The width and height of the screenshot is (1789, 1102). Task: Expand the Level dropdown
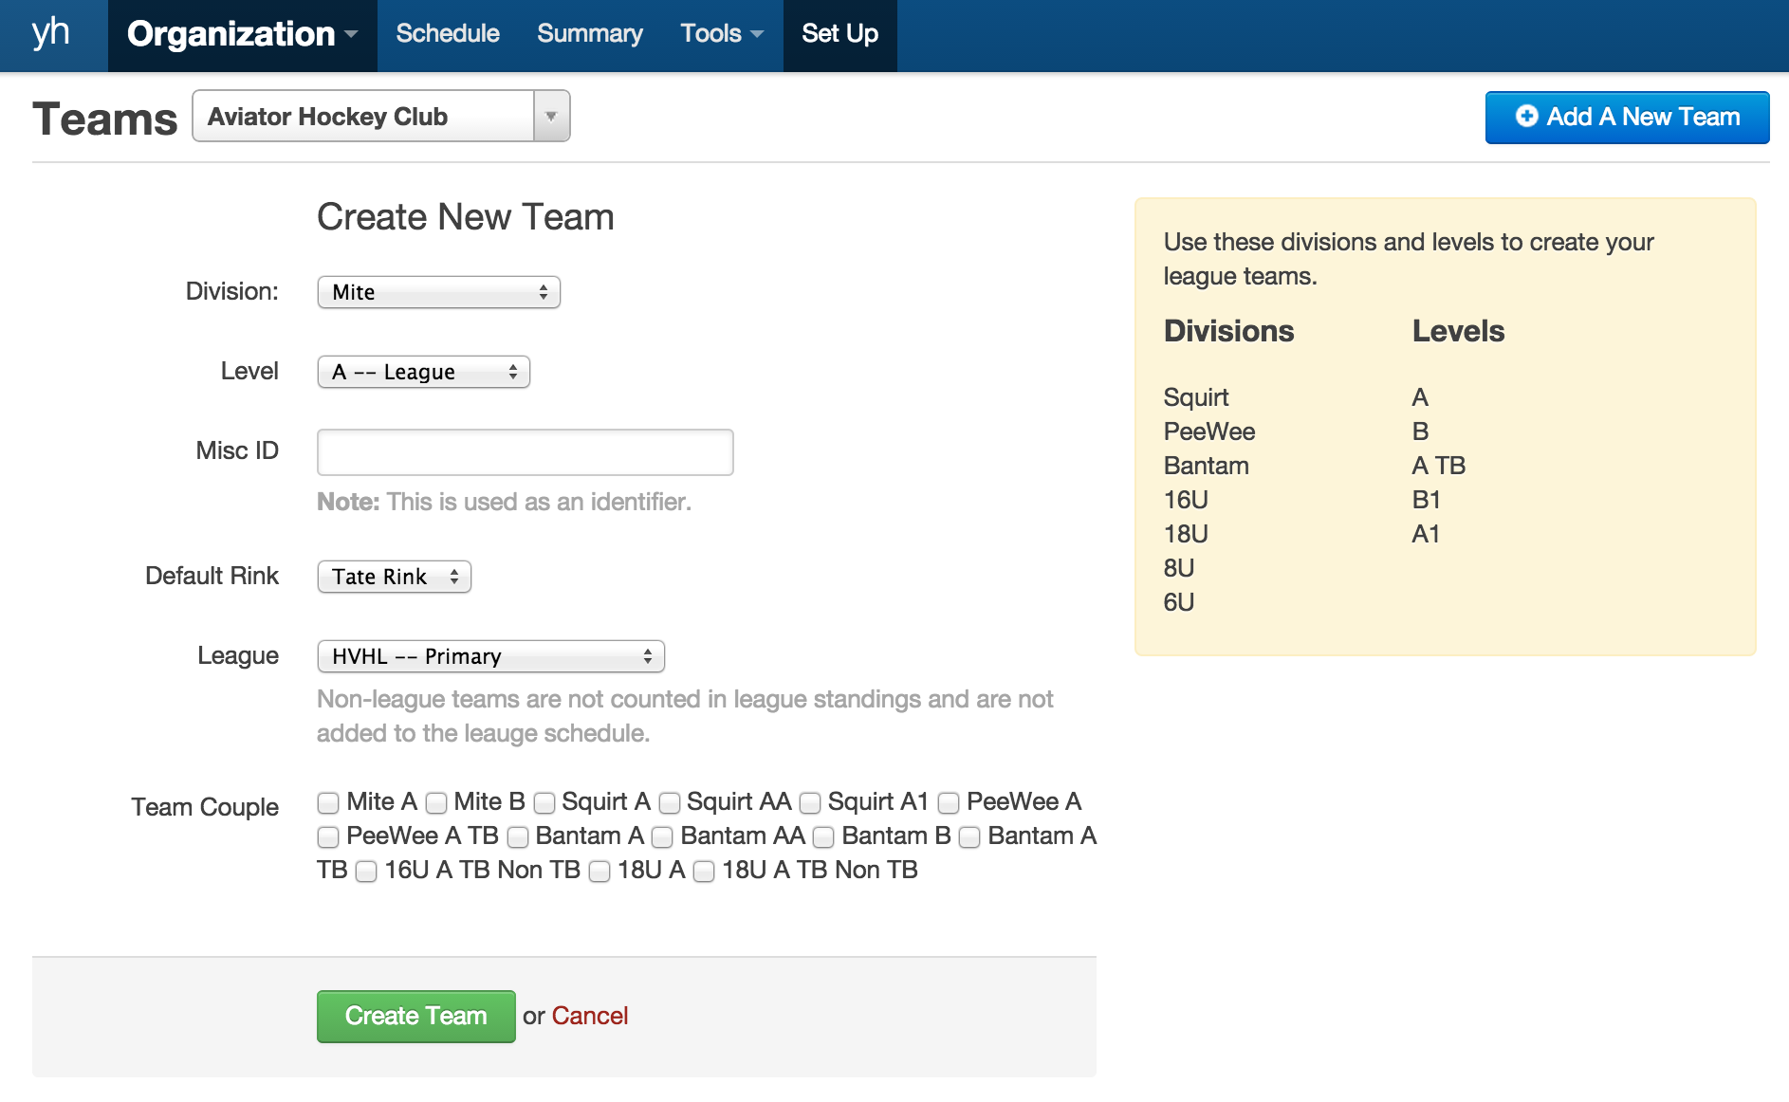(x=423, y=372)
